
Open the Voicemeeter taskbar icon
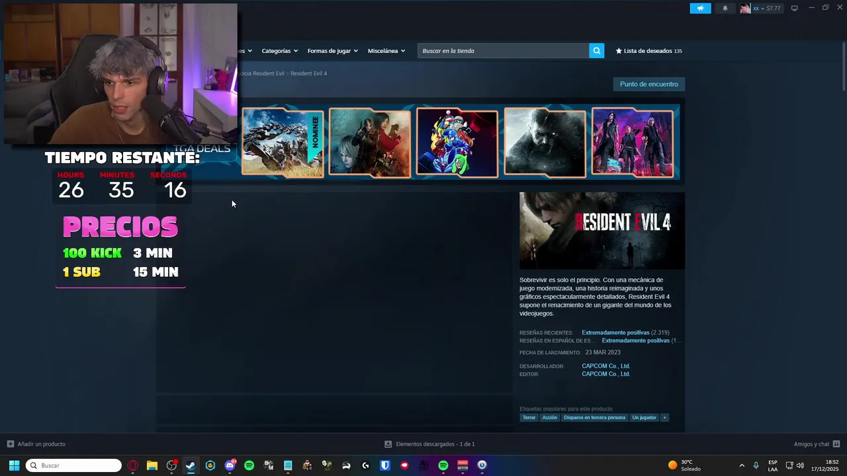pos(463,465)
